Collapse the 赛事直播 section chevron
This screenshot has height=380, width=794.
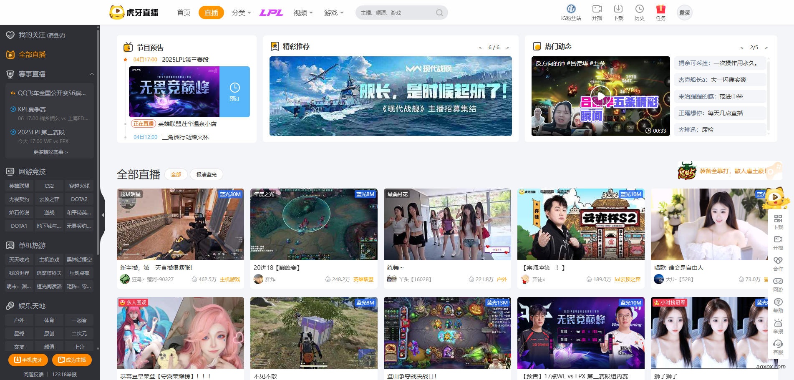coord(92,74)
